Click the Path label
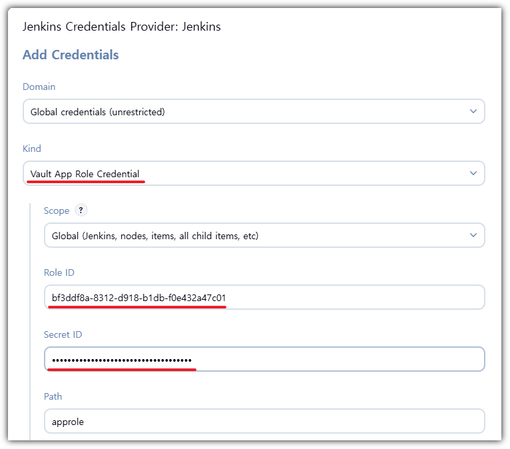The height and width of the screenshot is (449, 510). [x=53, y=396]
